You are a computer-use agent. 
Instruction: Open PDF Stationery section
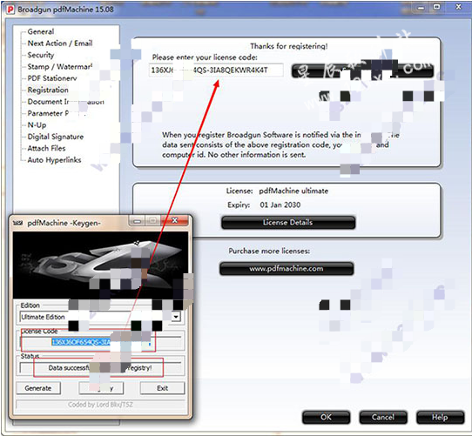coord(52,78)
